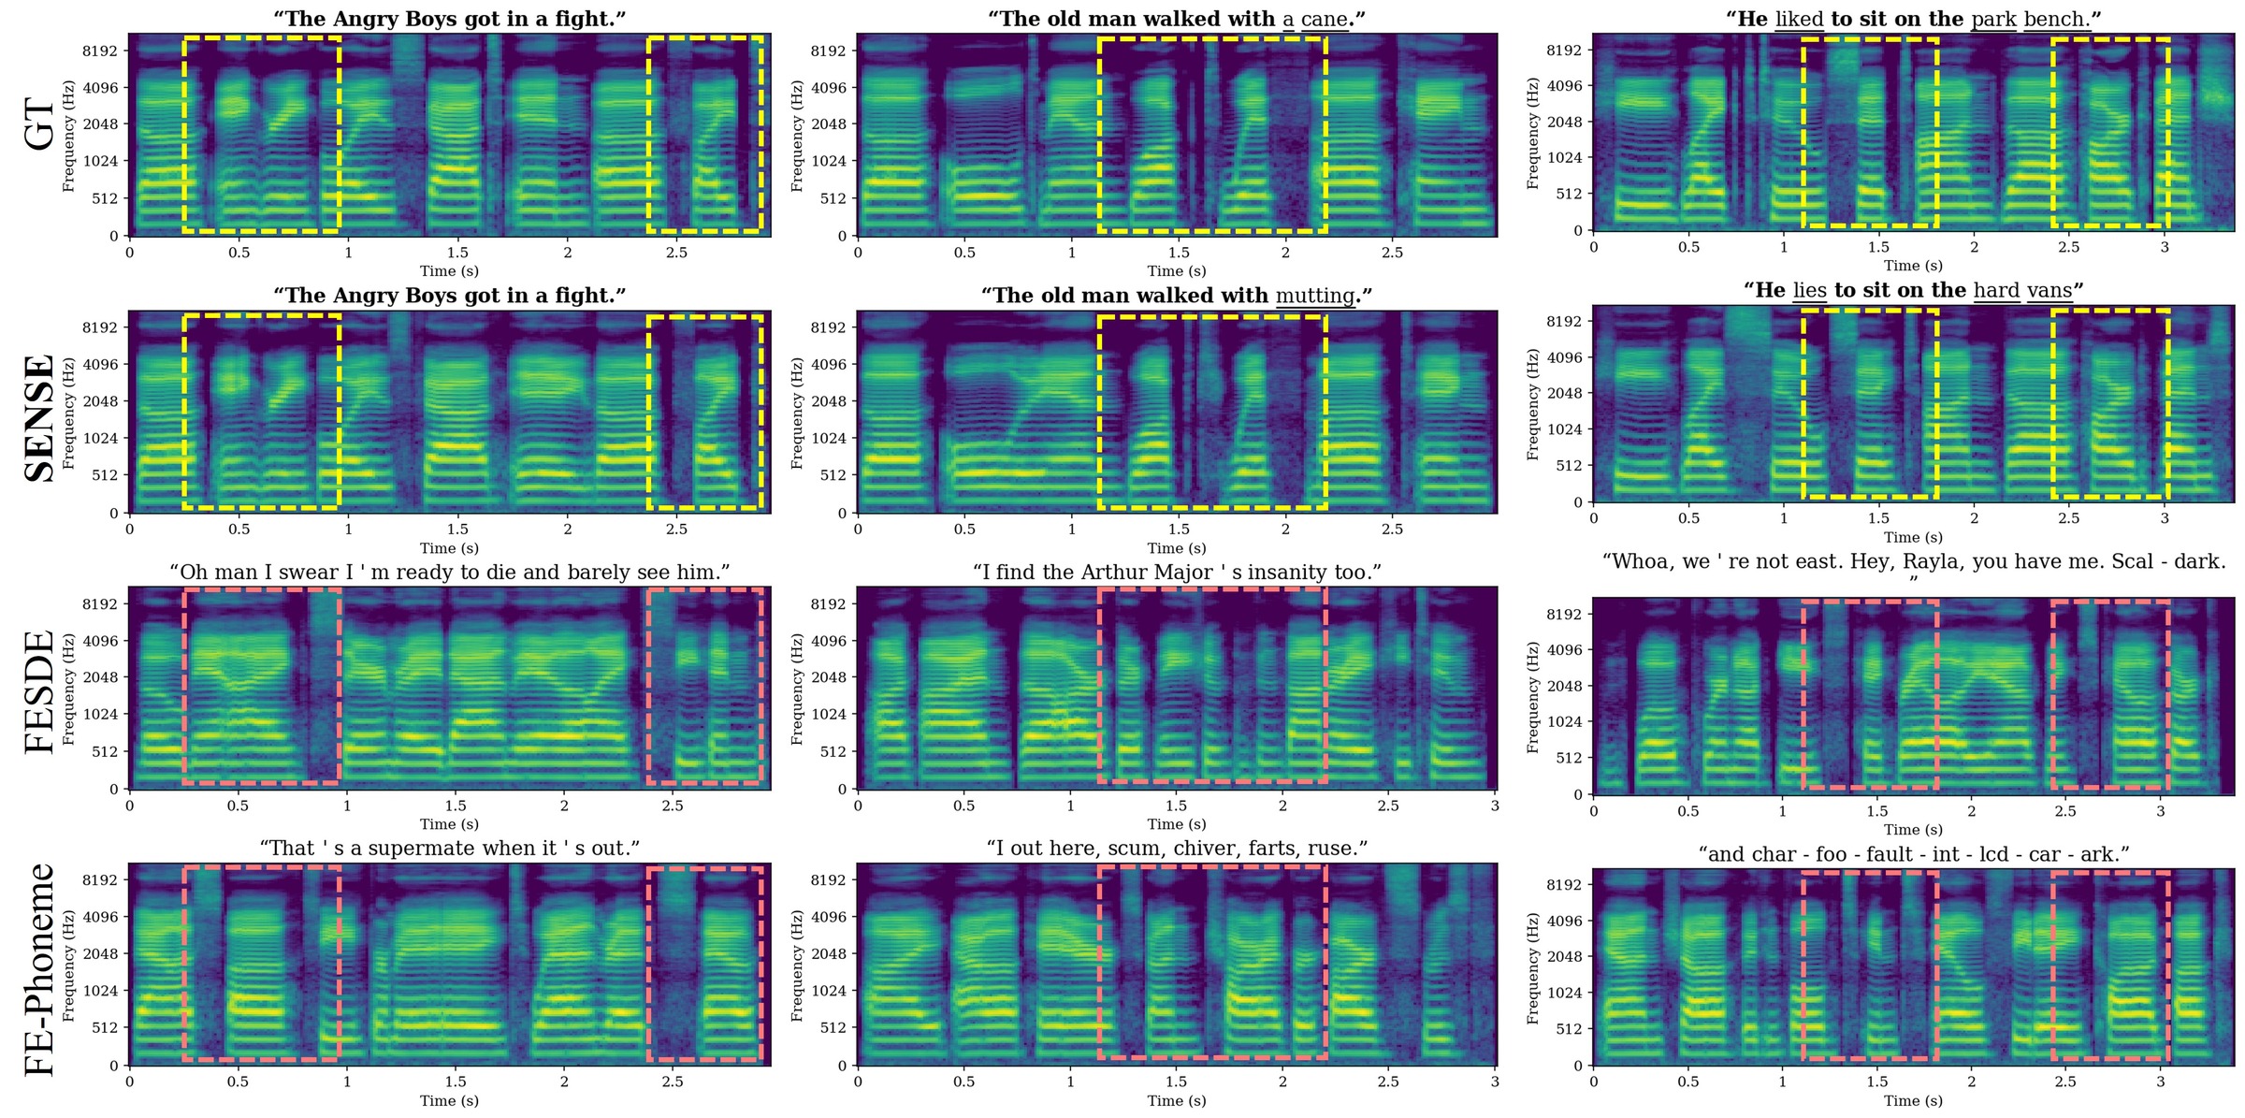Click the FESDE spectrogram titled "Oh man I swear"
Viewport: 2245px width, 1118px height.
pos(449,688)
